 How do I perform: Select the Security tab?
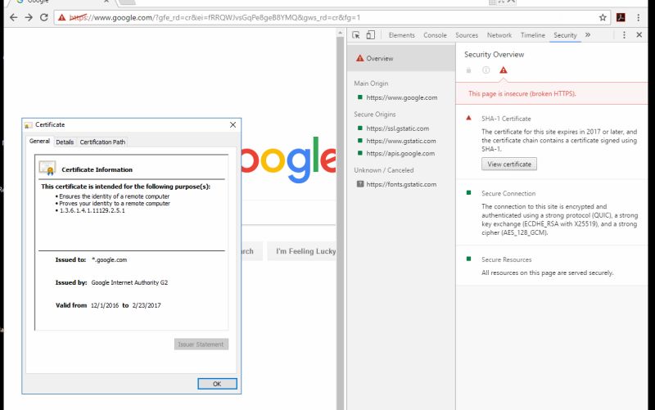565,35
